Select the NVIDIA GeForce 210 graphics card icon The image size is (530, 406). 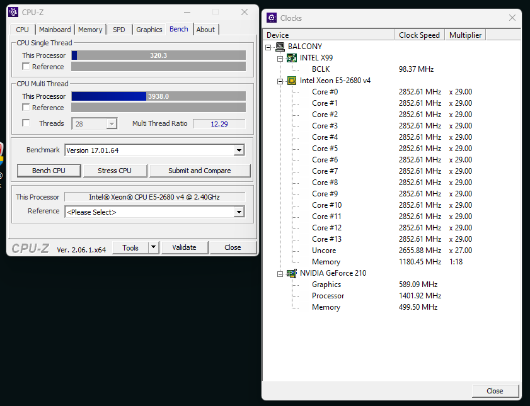tap(292, 273)
